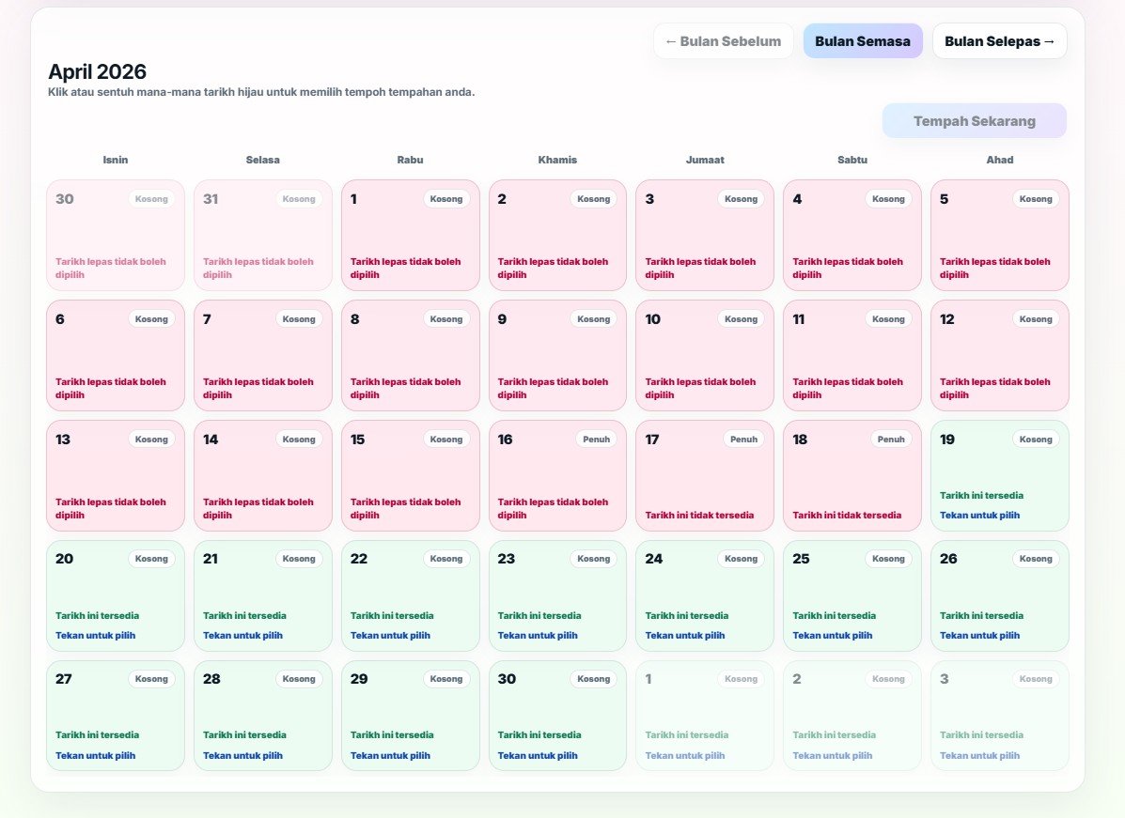Viewport: 1125px width, 818px height.
Task: Click the Khamis column header
Action: coord(557,160)
